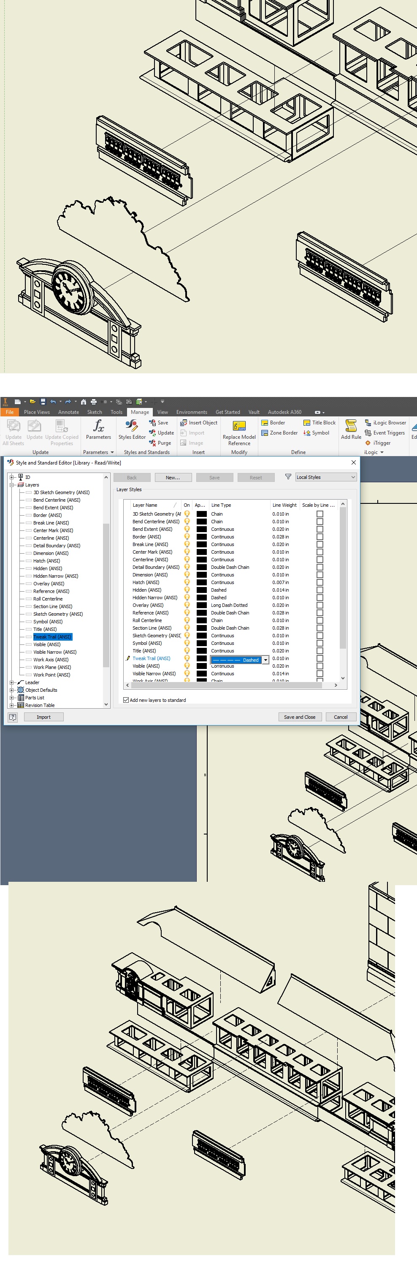Click the iTrigger tool

pyautogui.click(x=377, y=443)
